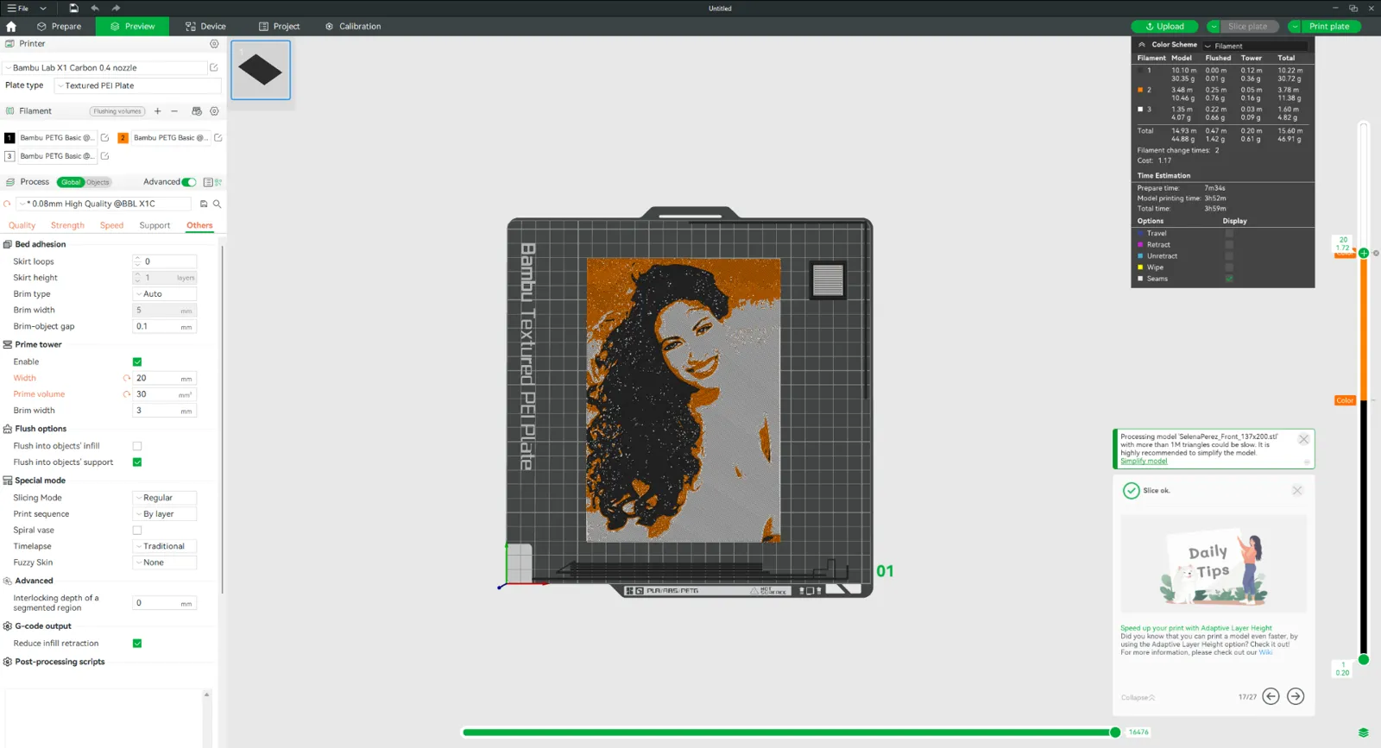
Task: Go to the Home screen icon
Action: 11,27
